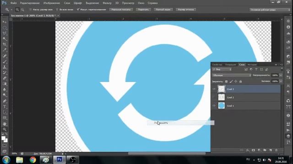
Task: Add a layer mask
Action: (253, 150)
